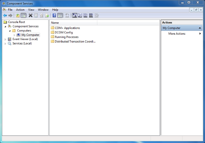
Task: Expand the Services (Local) node
Action: [x=5, y=43]
